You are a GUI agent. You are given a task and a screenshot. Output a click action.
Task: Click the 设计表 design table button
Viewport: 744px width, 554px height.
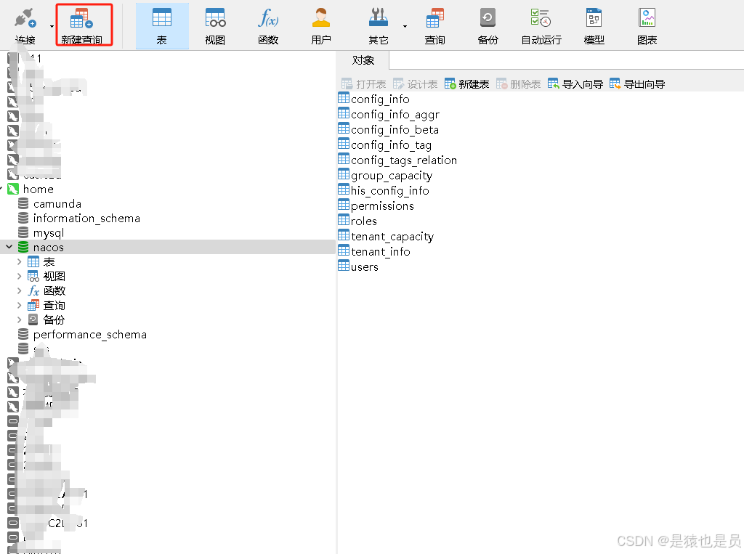[415, 84]
